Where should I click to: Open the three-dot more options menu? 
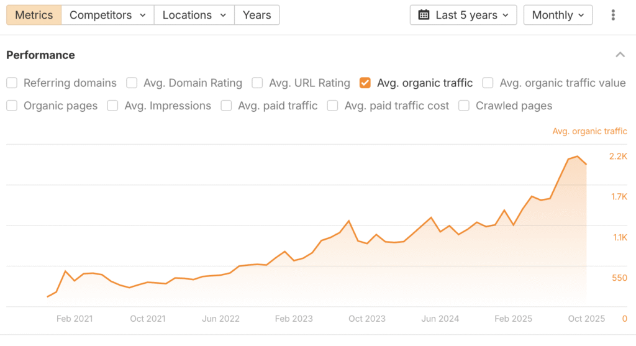tap(613, 15)
